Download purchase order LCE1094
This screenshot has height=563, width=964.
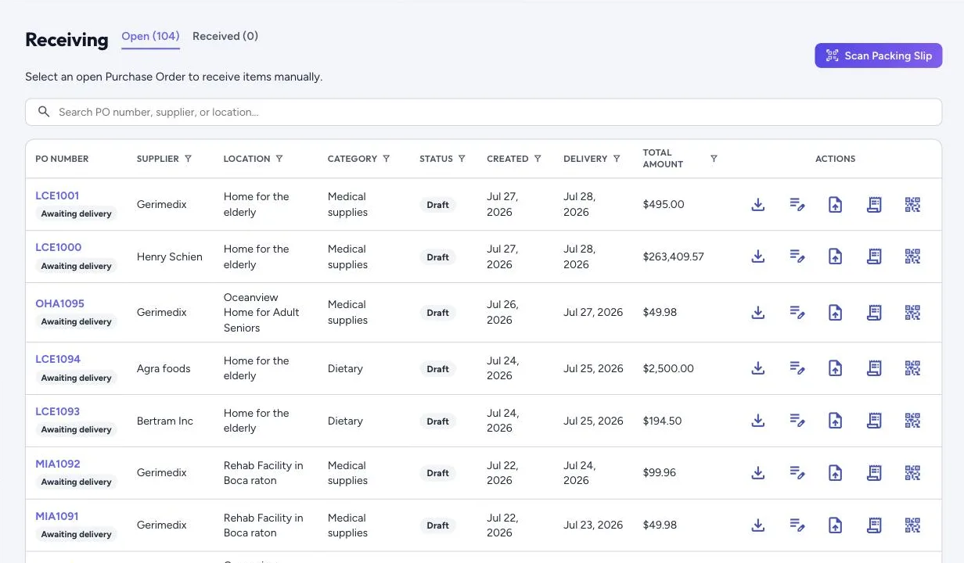(x=757, y=368)
